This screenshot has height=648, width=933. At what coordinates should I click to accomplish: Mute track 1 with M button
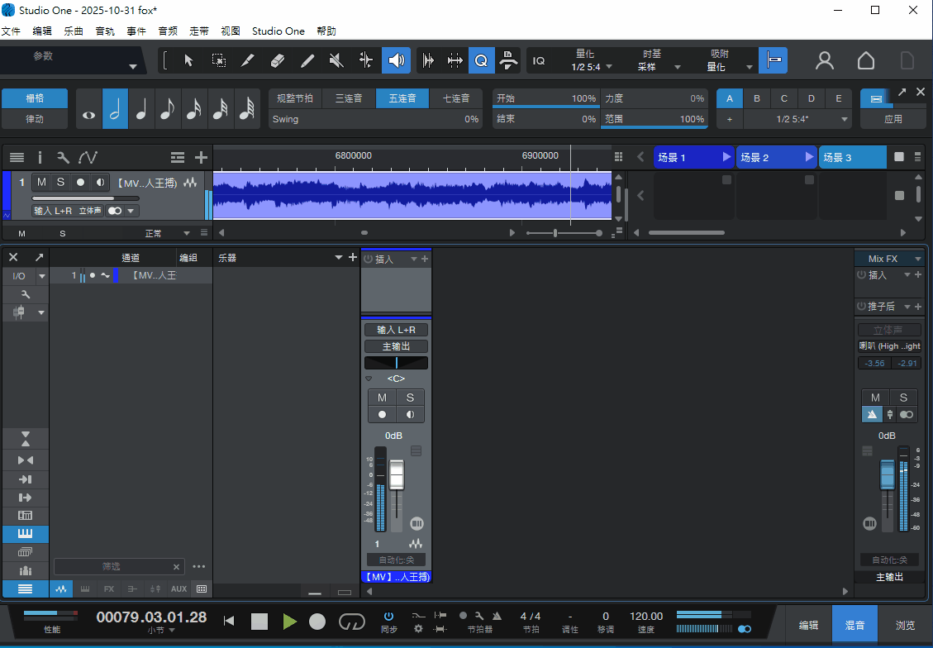[41, 182]
